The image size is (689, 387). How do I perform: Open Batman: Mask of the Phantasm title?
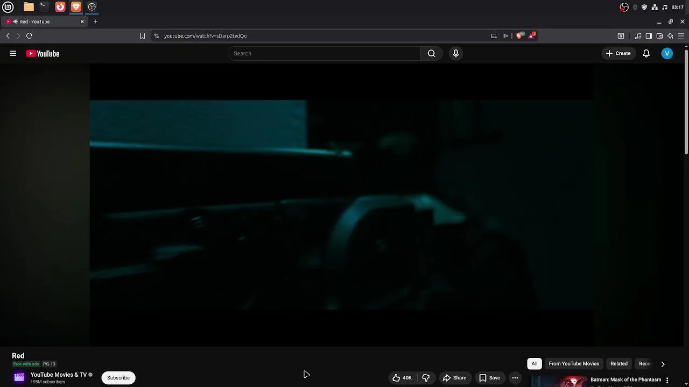pyautogui.click(x=625, y=379)
